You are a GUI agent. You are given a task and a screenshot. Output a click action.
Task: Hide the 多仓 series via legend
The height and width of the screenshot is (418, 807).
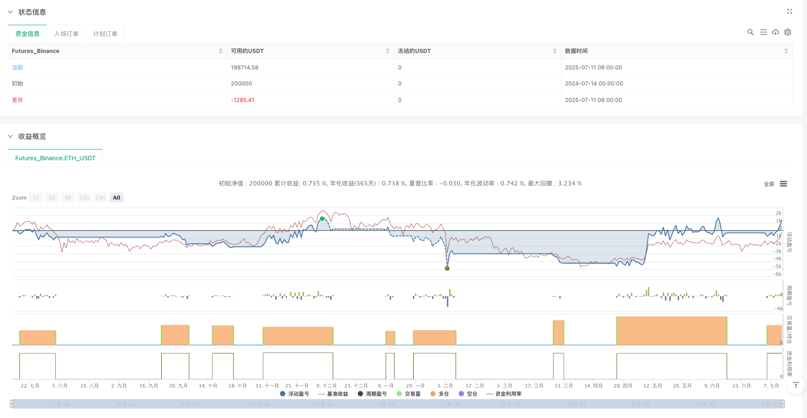[439, 394]
